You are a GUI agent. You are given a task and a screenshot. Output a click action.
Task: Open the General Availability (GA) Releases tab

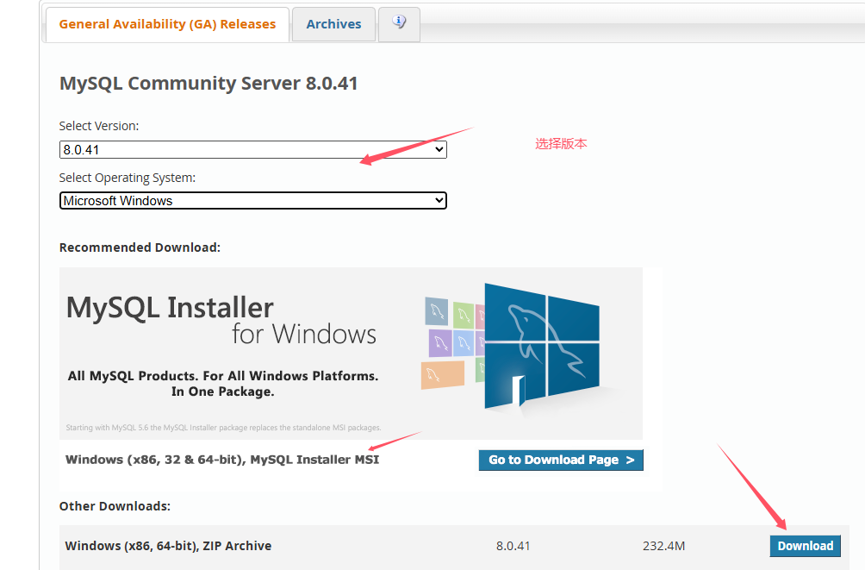[x=167, y=24]
